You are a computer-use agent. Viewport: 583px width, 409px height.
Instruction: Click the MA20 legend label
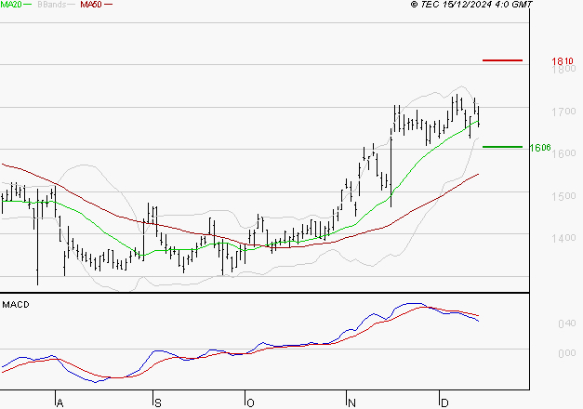click(x=11, y=5)
